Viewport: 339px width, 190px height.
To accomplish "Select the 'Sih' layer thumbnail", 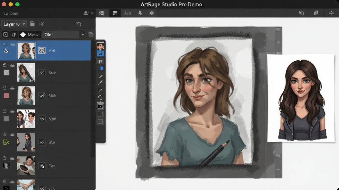I will pyautogui.click(x=26, y=142).
